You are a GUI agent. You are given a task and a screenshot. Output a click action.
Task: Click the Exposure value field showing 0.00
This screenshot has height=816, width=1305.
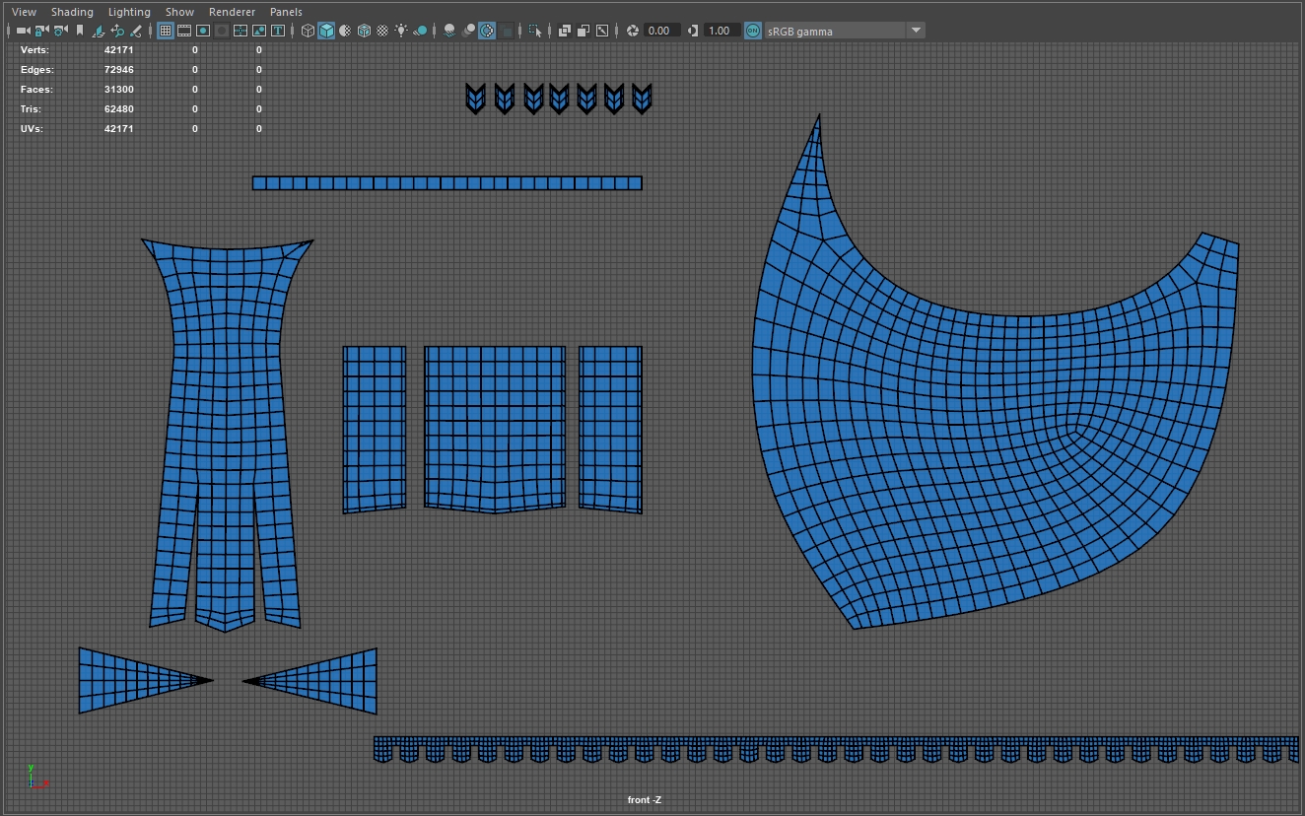point(659,31)
